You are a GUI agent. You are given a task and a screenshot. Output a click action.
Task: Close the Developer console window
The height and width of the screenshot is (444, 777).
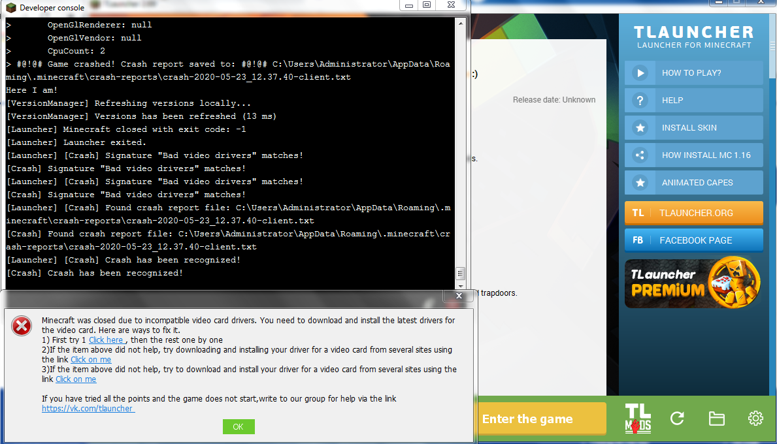(452, 5)
